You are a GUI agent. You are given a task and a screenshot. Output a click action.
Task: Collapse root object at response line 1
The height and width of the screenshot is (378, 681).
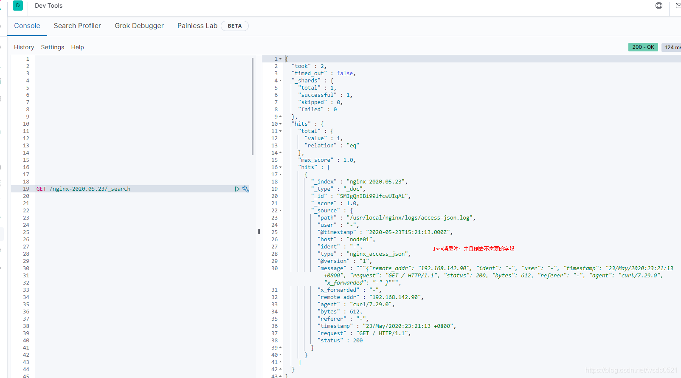click(x=280, y=59)
